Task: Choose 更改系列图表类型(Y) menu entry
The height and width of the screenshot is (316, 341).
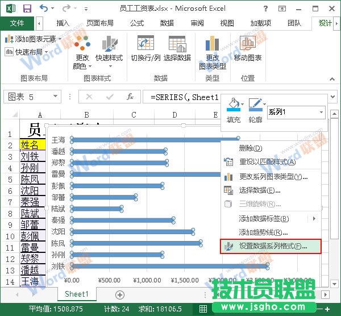Action: coord(271,177)
